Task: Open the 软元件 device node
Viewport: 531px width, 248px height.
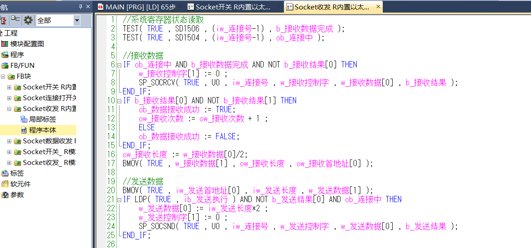Action: [20, 184]
